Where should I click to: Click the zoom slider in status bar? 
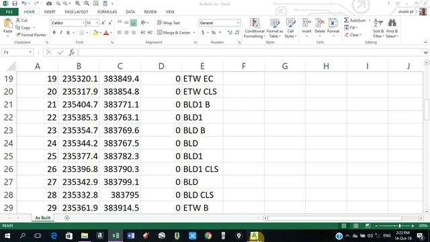[400, 226]
